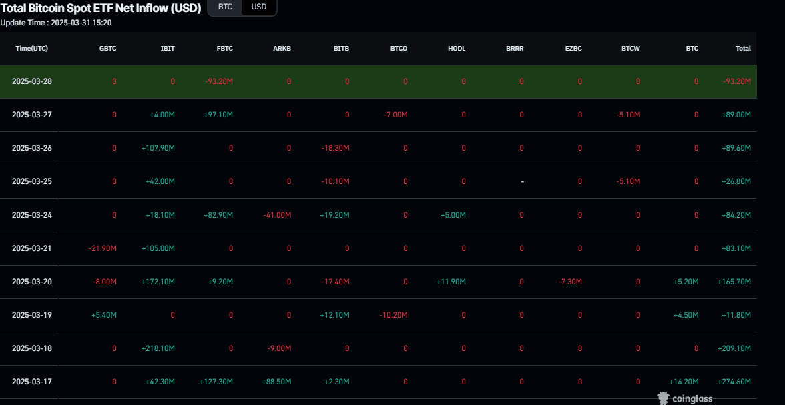Click the Total Bitcoin Spot ETF Net Inflow title
The height and width of the screenshot is (405, 785).
[101, 8]
